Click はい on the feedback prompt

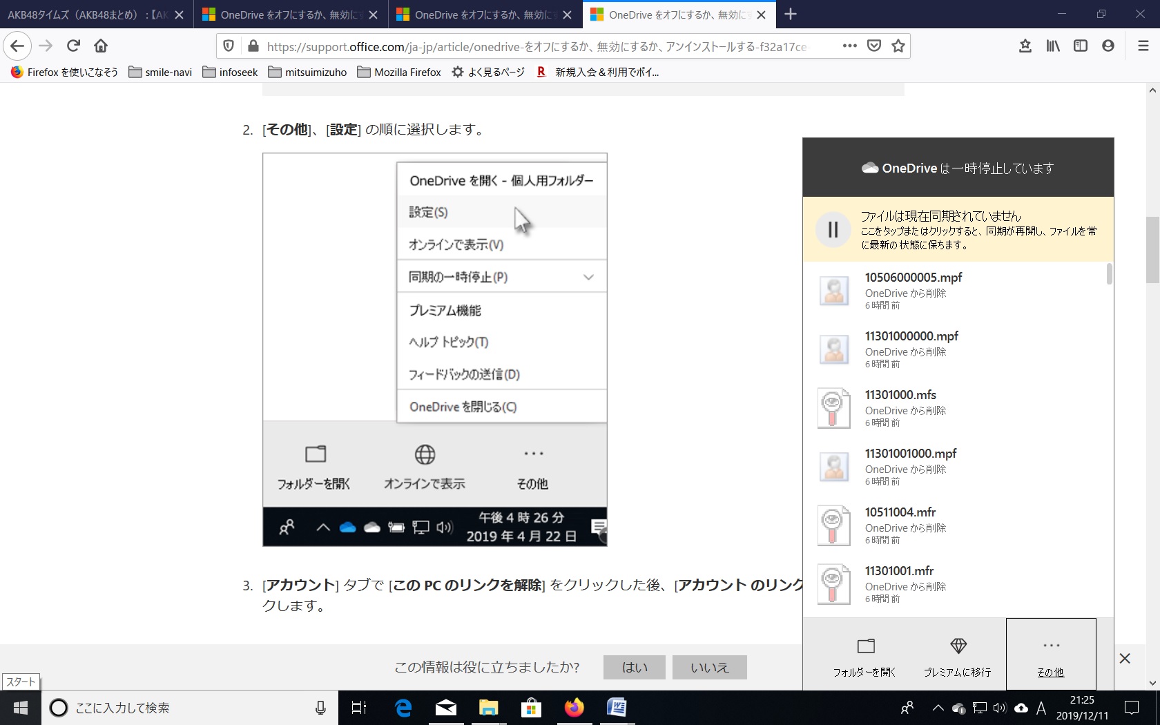click(635, 668)
